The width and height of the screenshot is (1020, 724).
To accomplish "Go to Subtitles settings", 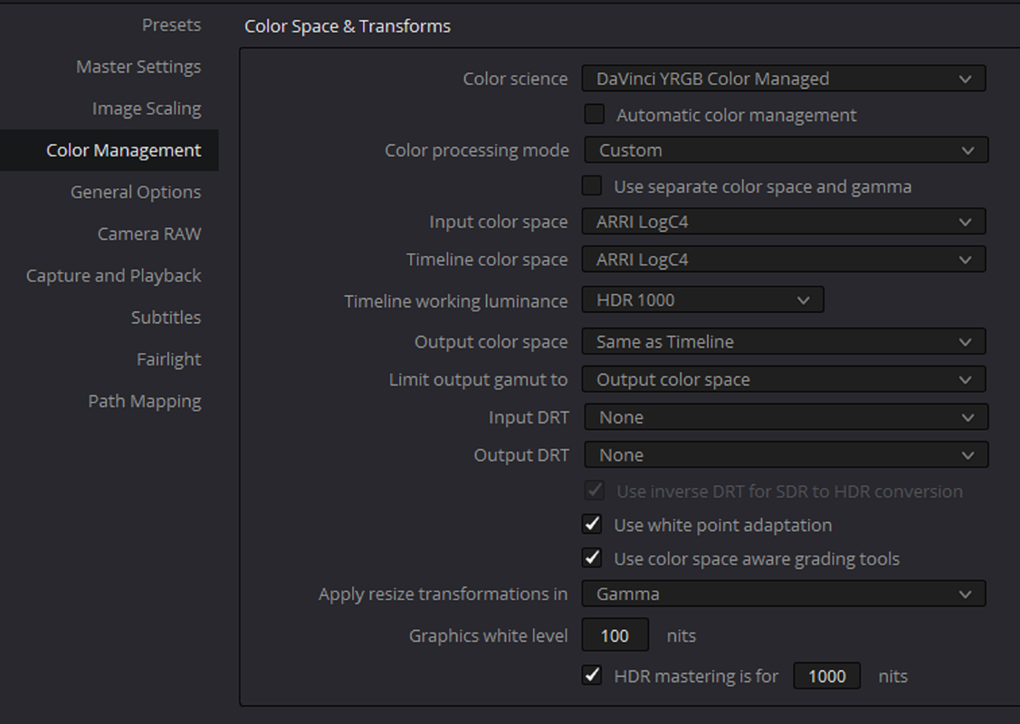I will [x=166, y=317].
